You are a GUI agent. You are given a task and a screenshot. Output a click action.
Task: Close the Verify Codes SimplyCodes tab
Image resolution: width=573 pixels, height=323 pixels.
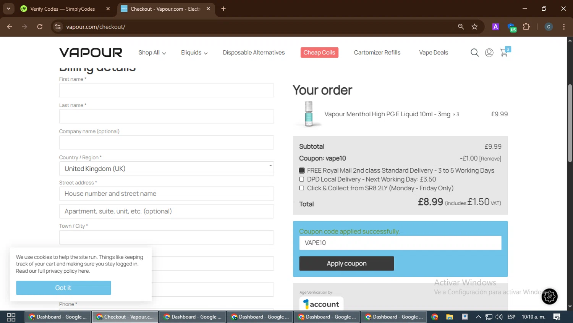[108, 9]
